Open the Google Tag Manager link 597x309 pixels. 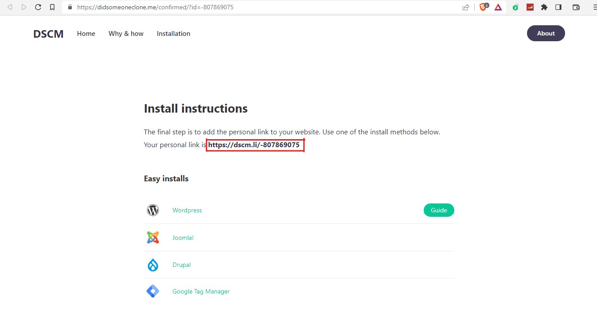pos(201,292)
